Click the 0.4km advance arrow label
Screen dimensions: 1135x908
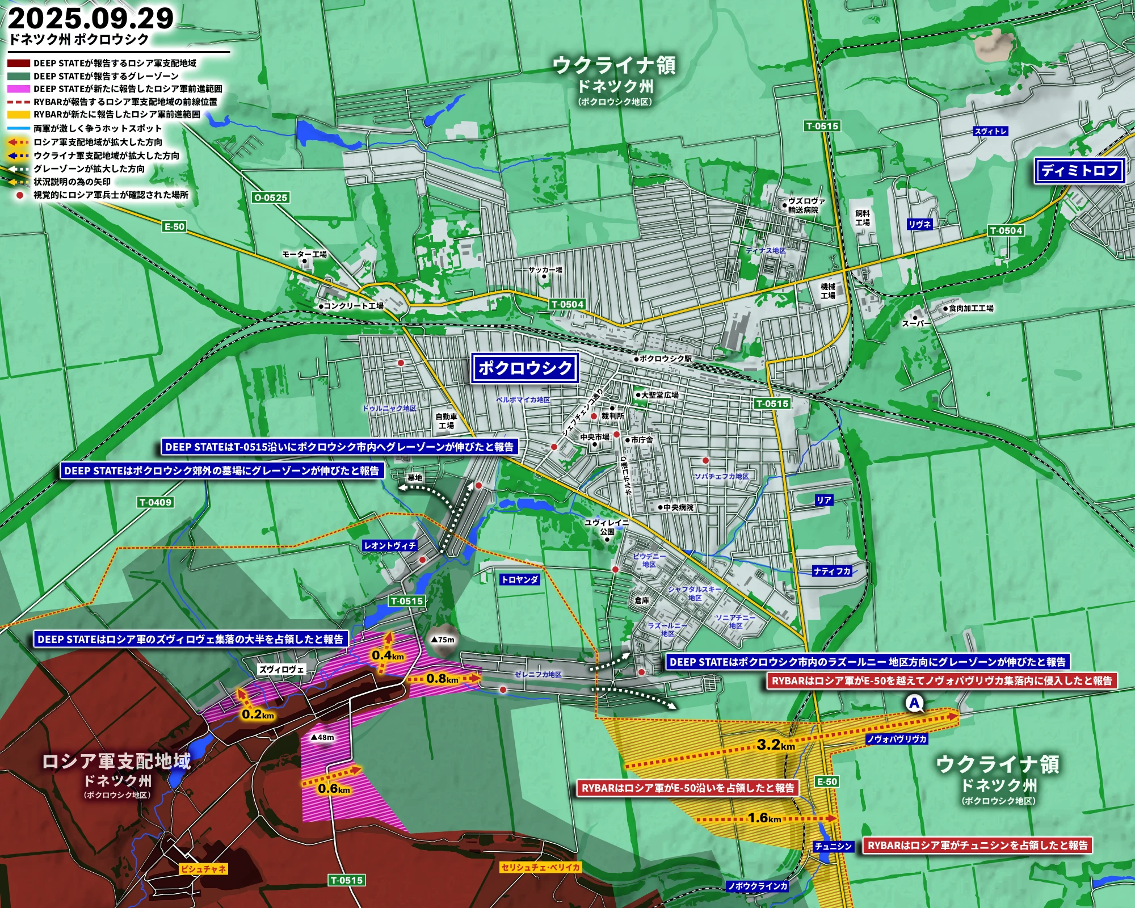388,656
